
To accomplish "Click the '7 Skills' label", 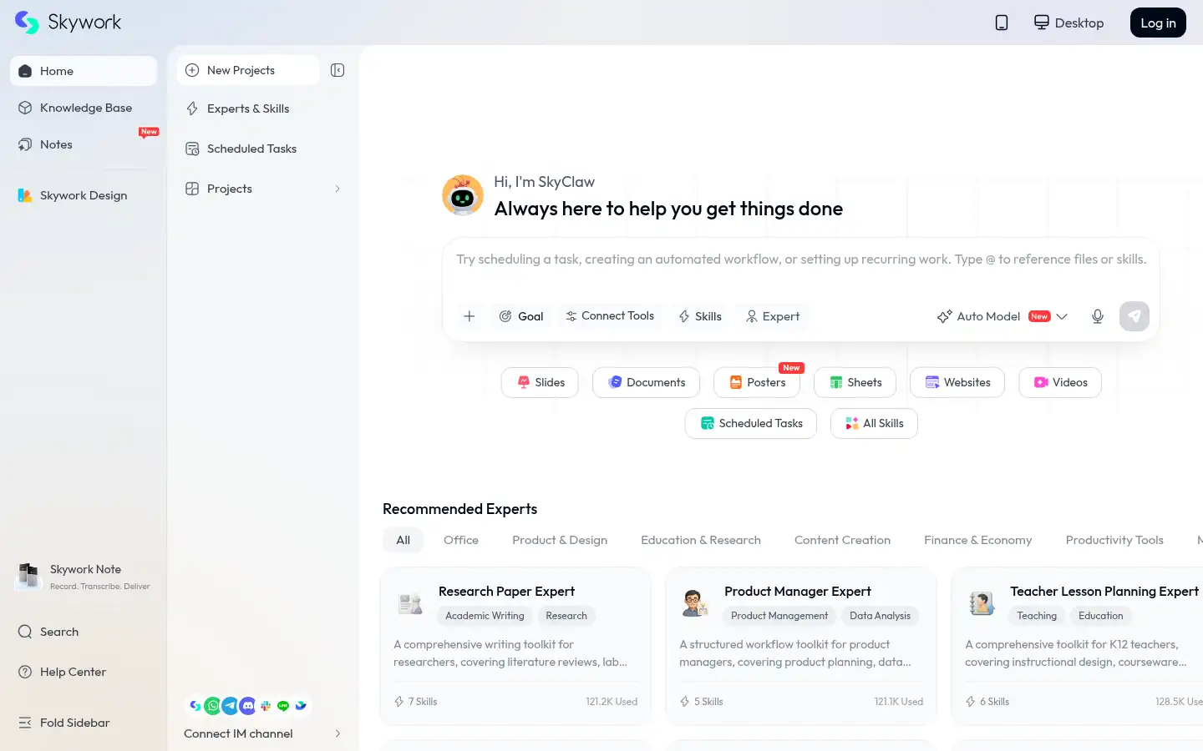I will coord(423,702).
